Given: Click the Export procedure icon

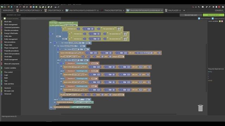Looking at the screenshot, I should [199, 19].
